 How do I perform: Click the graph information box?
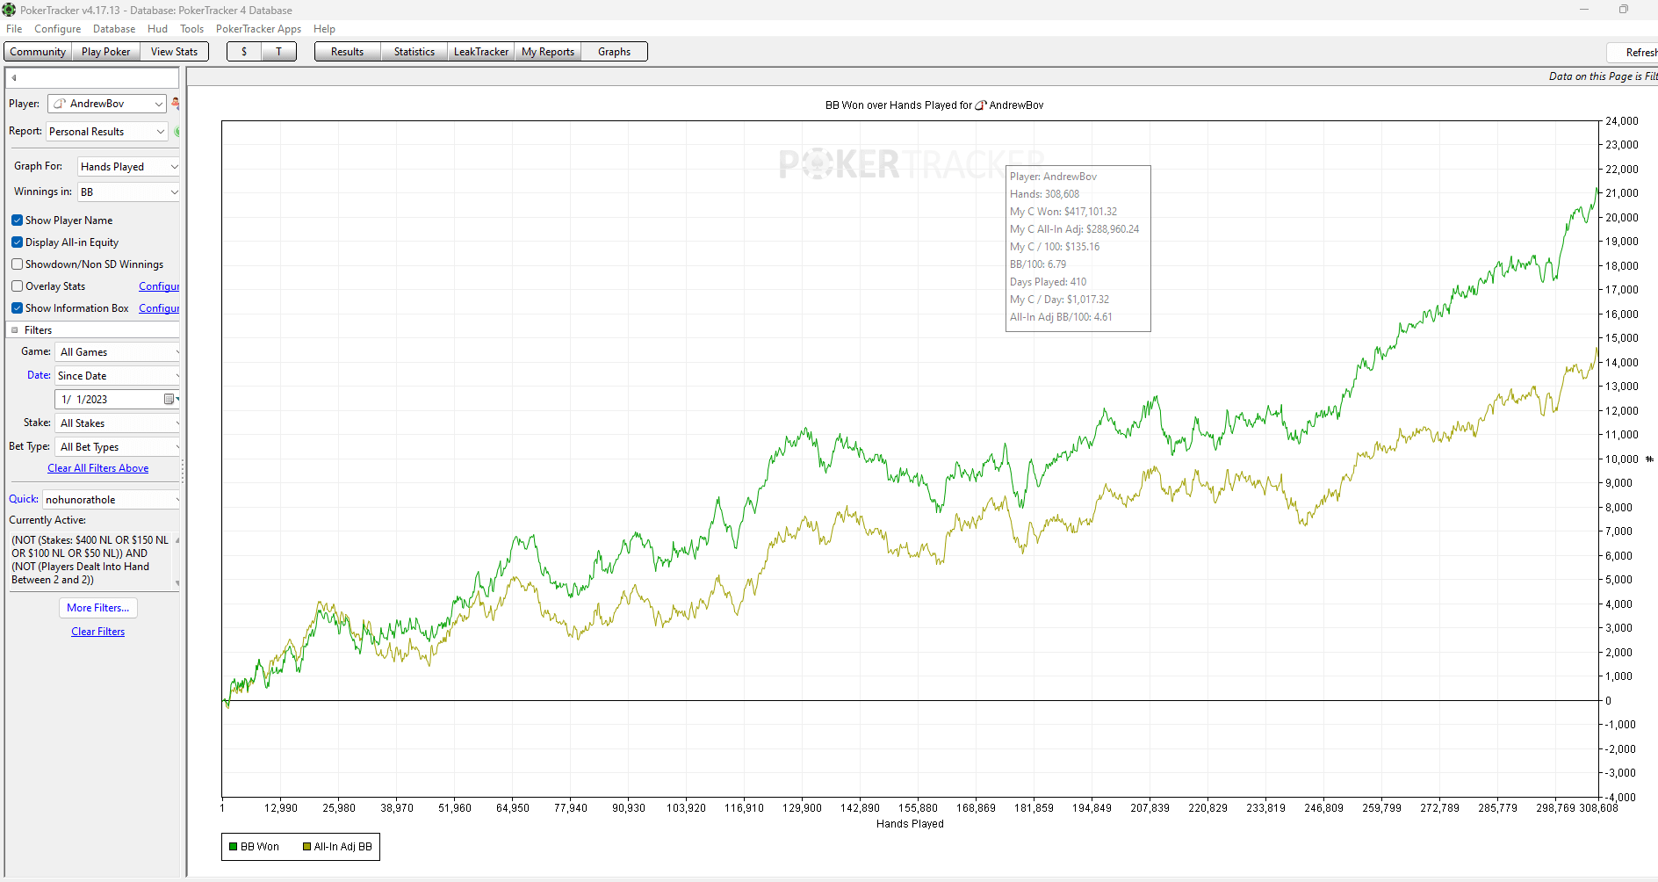tap(1078, 249)
